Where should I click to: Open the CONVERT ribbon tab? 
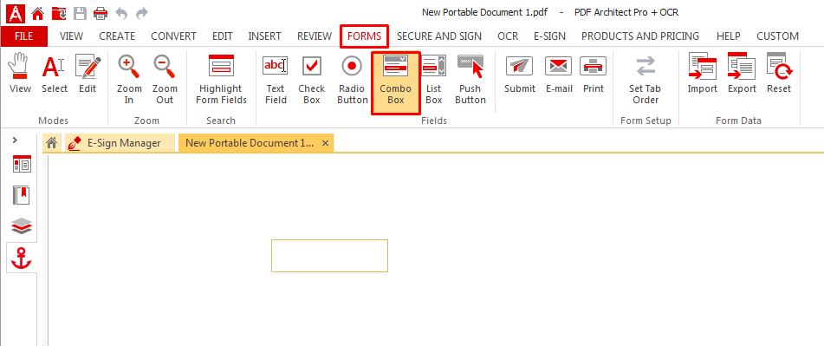(x=173, y=36)
